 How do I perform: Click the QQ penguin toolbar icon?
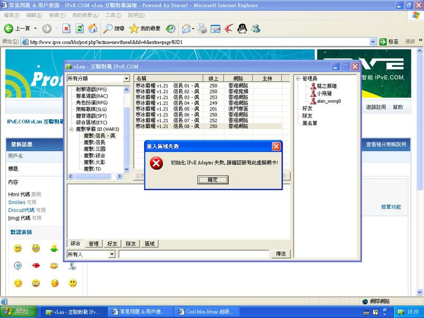[242, 28]
